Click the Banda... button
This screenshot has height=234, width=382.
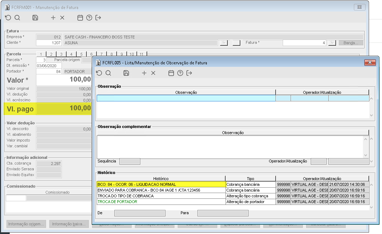click(x=351, y=43)
